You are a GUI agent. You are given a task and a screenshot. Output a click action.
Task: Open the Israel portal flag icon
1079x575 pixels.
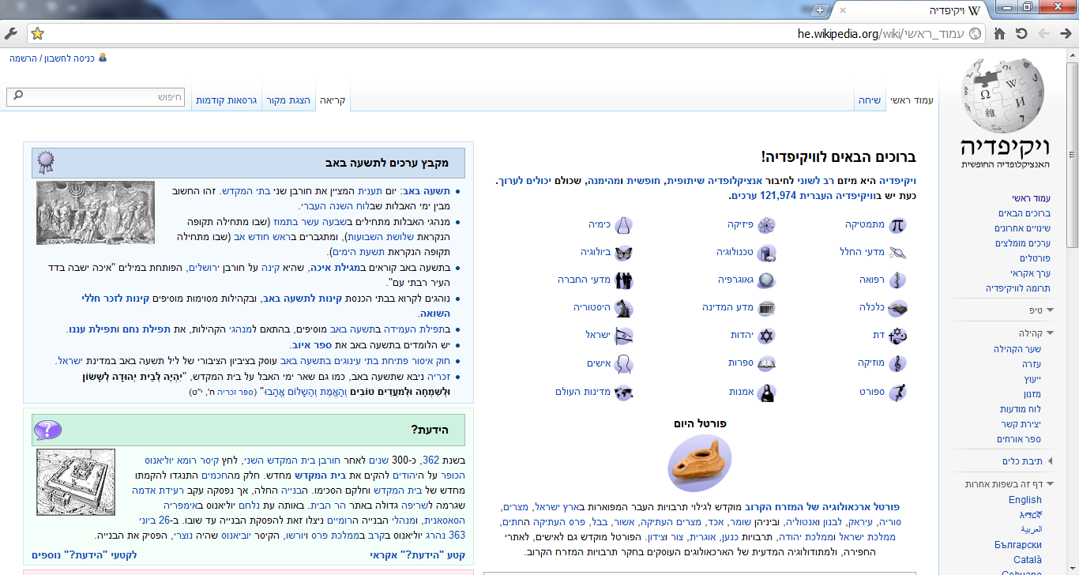(x=624, y=336)
